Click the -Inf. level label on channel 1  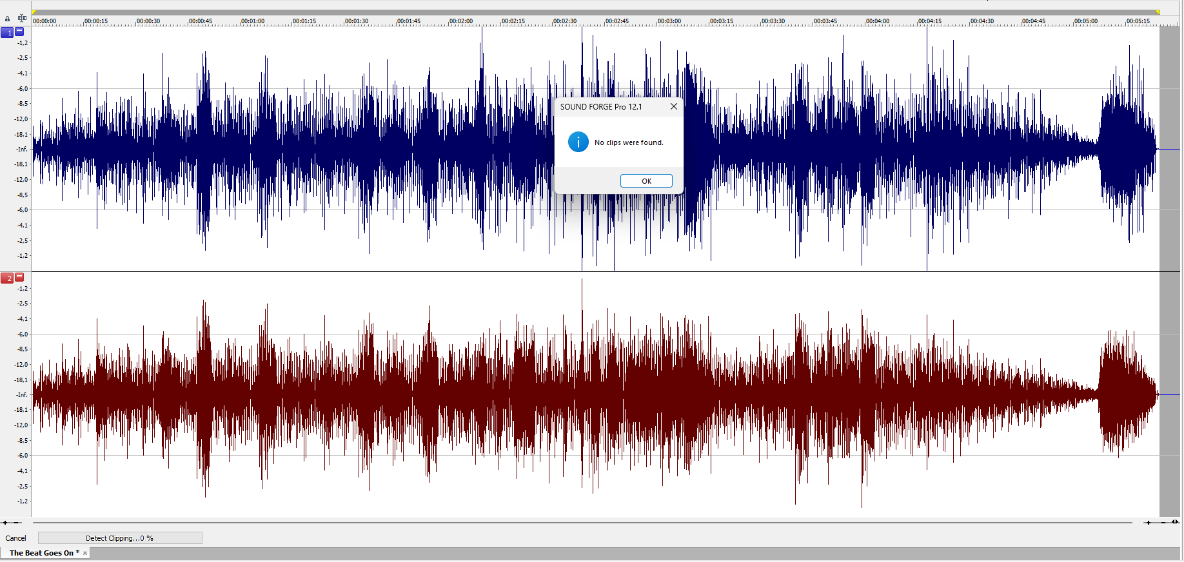tap(22, 150)
